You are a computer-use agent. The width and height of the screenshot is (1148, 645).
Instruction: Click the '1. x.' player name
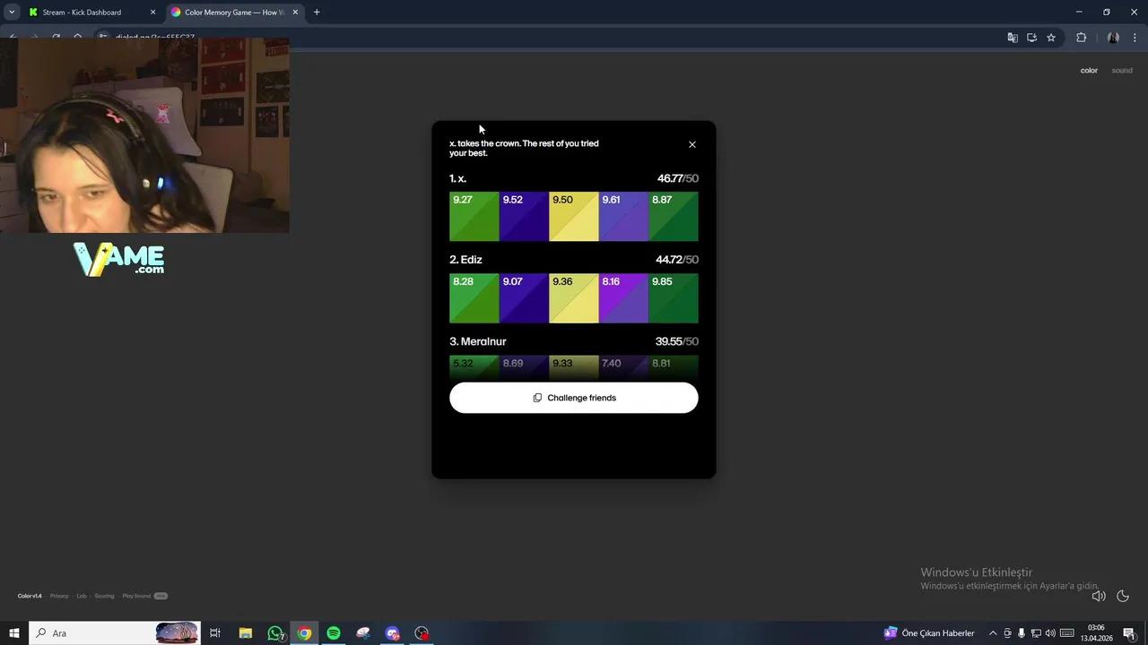click(458, 178)
